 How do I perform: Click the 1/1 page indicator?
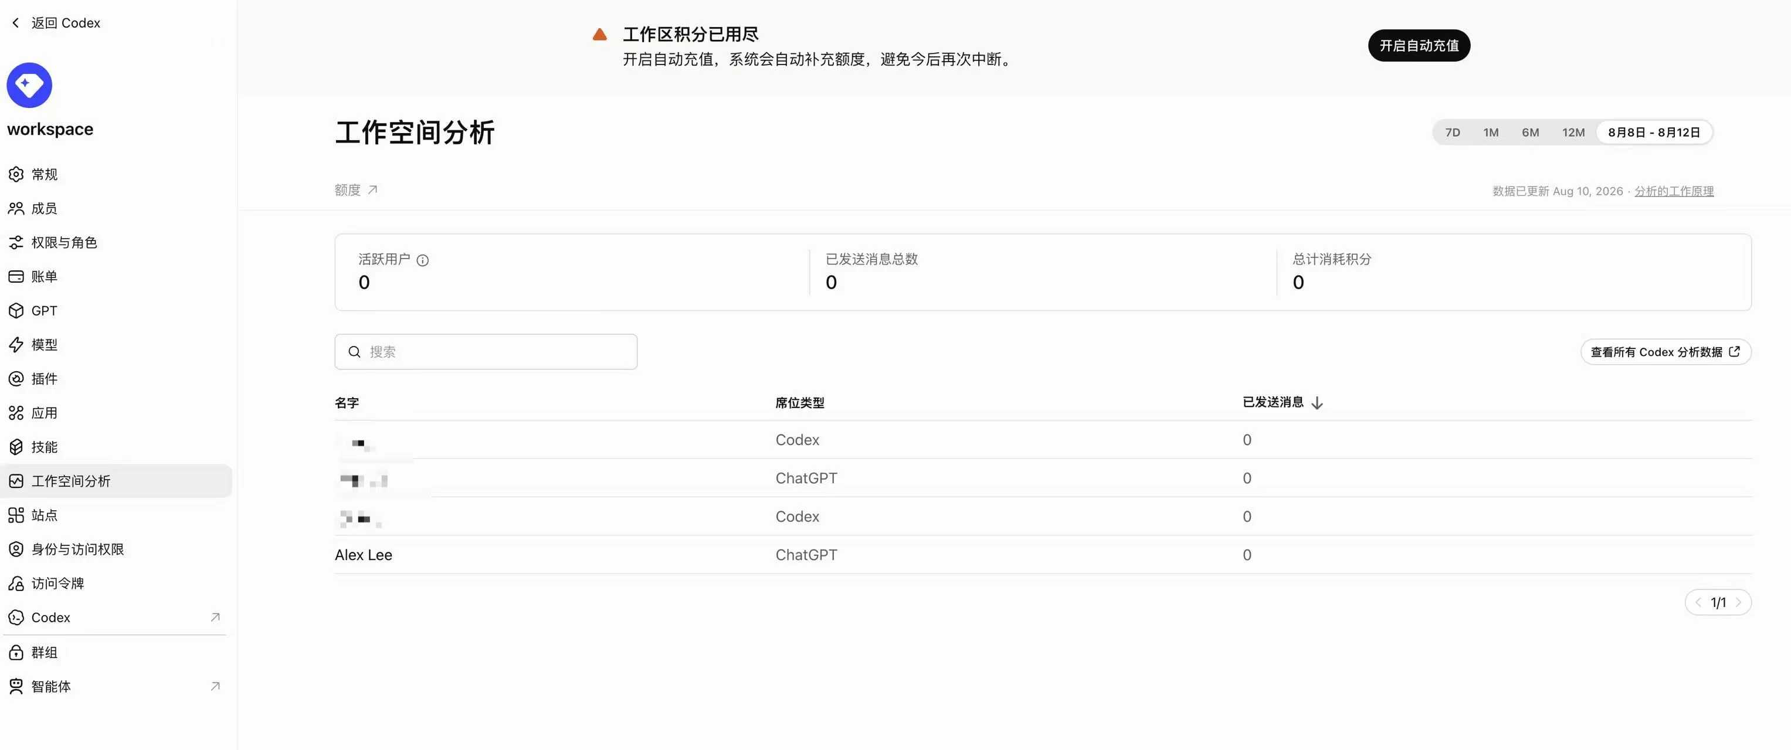pos(1718,603)
